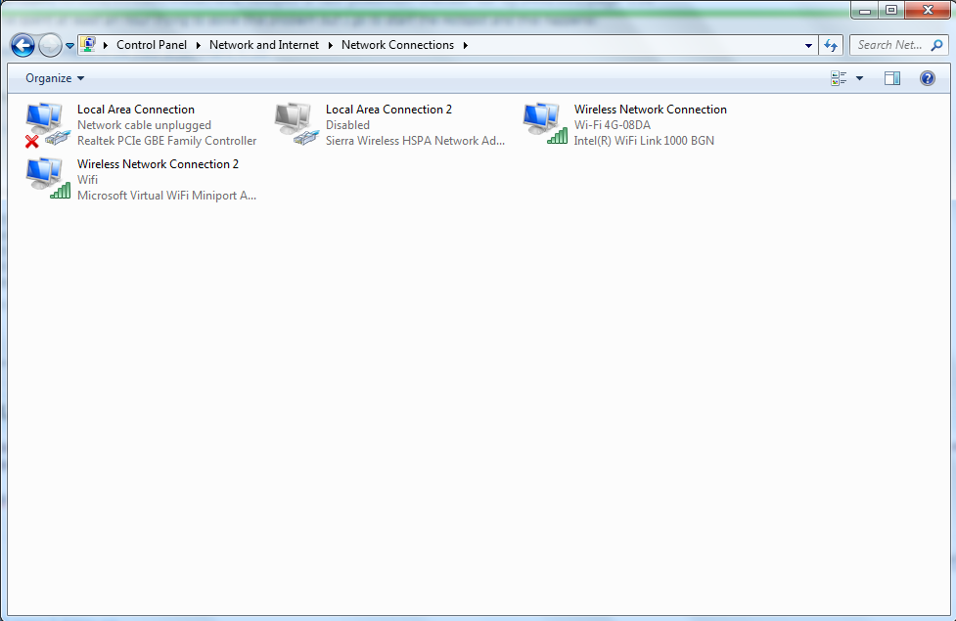Click the Local Area Connection name
Viewport: 956px width, 621px height.
[x=136, y=110]
